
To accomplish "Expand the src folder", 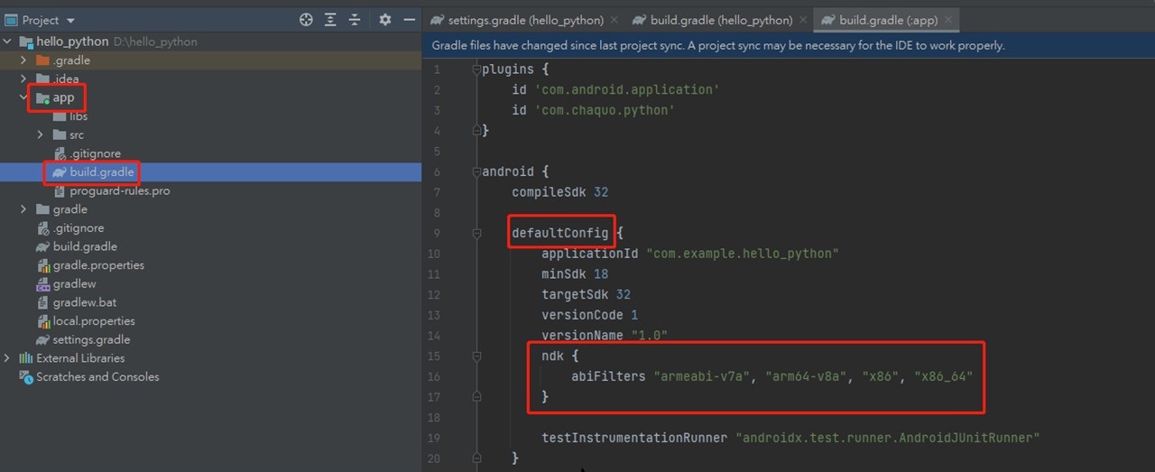I will pos(41,134).
